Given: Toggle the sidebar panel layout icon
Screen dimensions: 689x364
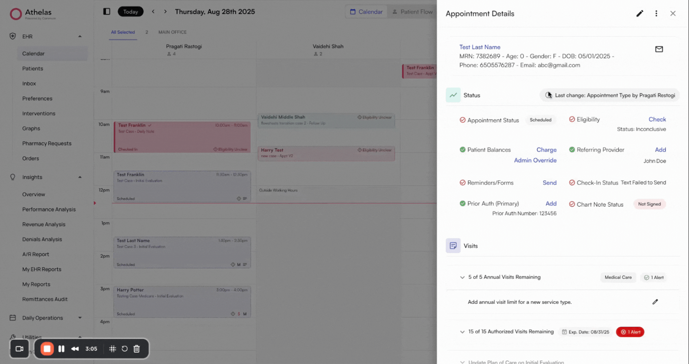Looking at the screenshot, I should point(107,11).
